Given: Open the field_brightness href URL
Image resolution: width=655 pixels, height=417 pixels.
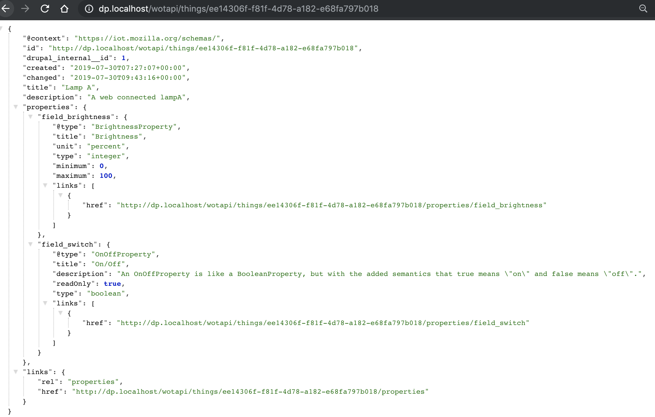Looking at the screenshot, I should pos(331,205).
